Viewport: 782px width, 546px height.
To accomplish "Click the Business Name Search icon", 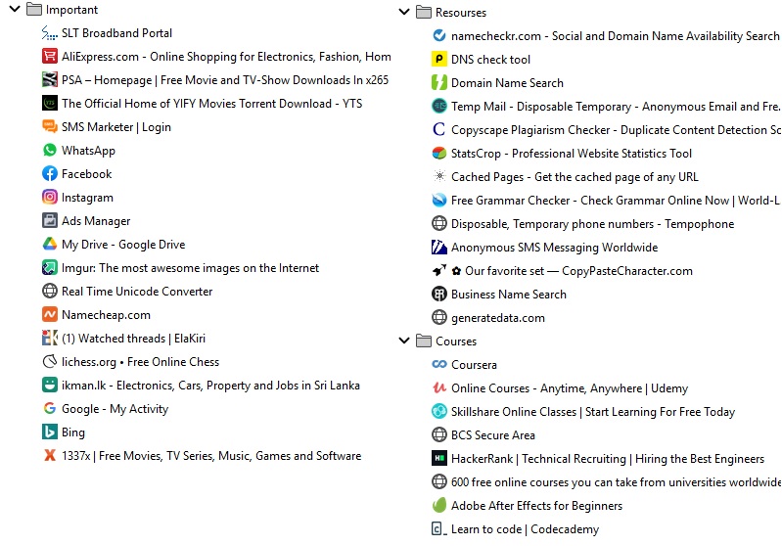I will 438,295.
